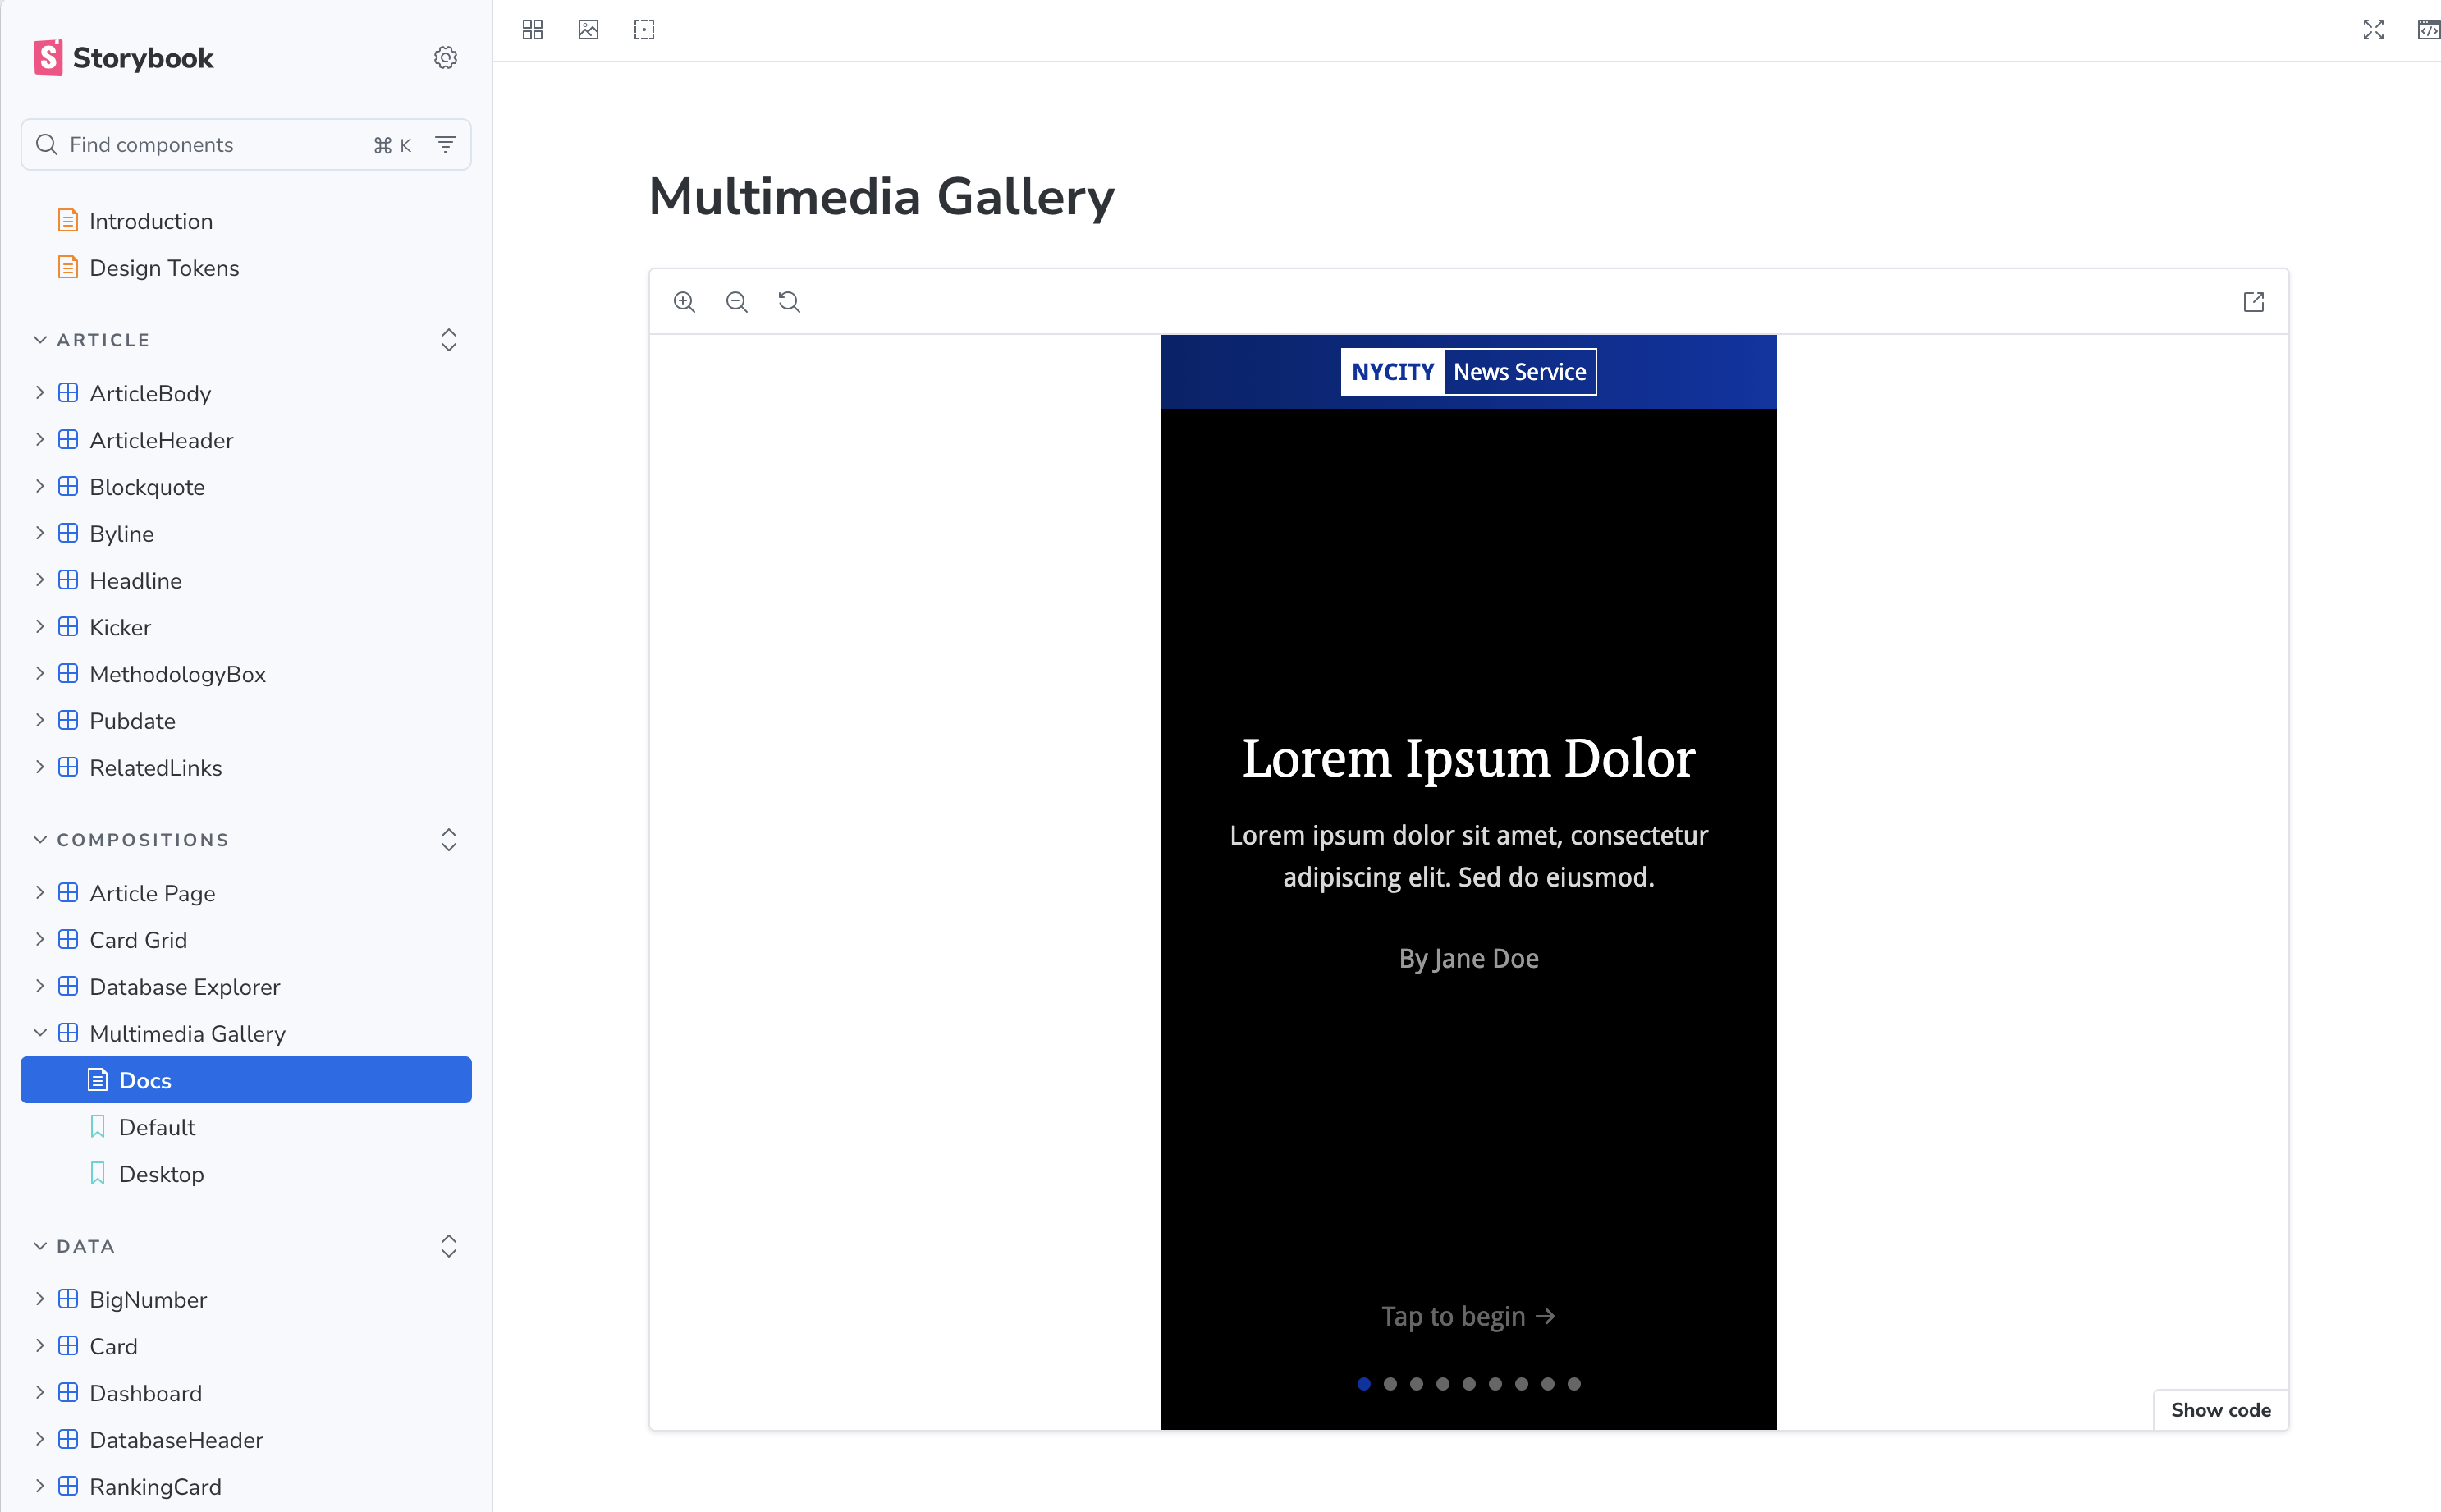
Task: Select the Docs page
Action: [x=246, y=1081]
